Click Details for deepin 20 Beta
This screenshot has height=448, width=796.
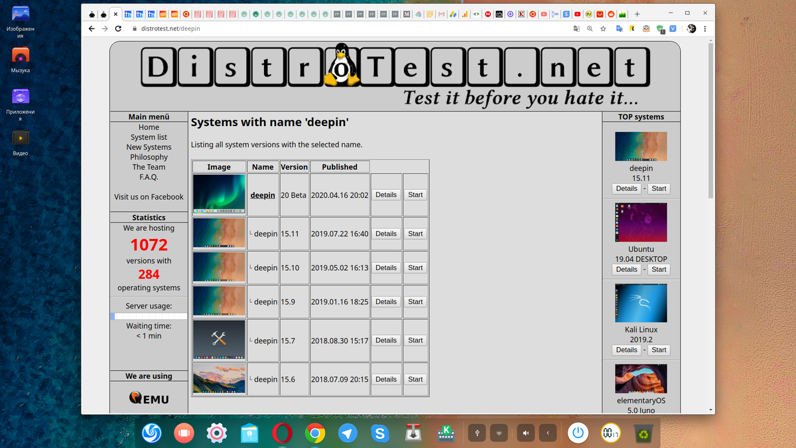point(386,194)
